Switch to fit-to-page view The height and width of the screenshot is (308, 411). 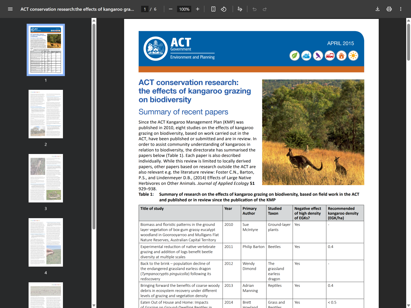point(213,9)
